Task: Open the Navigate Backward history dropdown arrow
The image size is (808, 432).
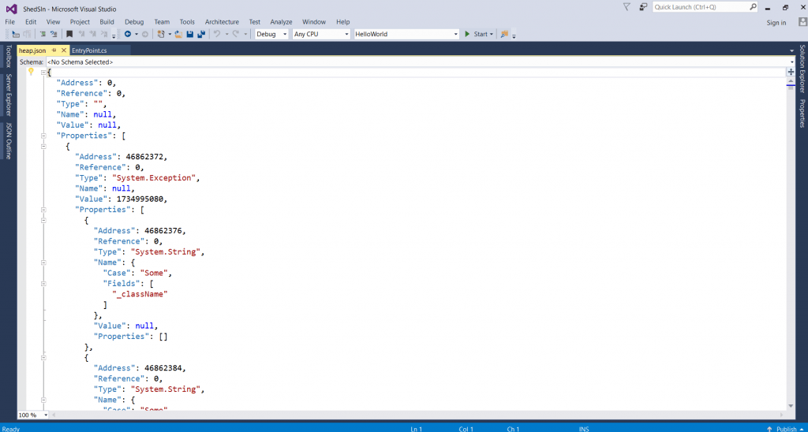Action: (137, 34)
